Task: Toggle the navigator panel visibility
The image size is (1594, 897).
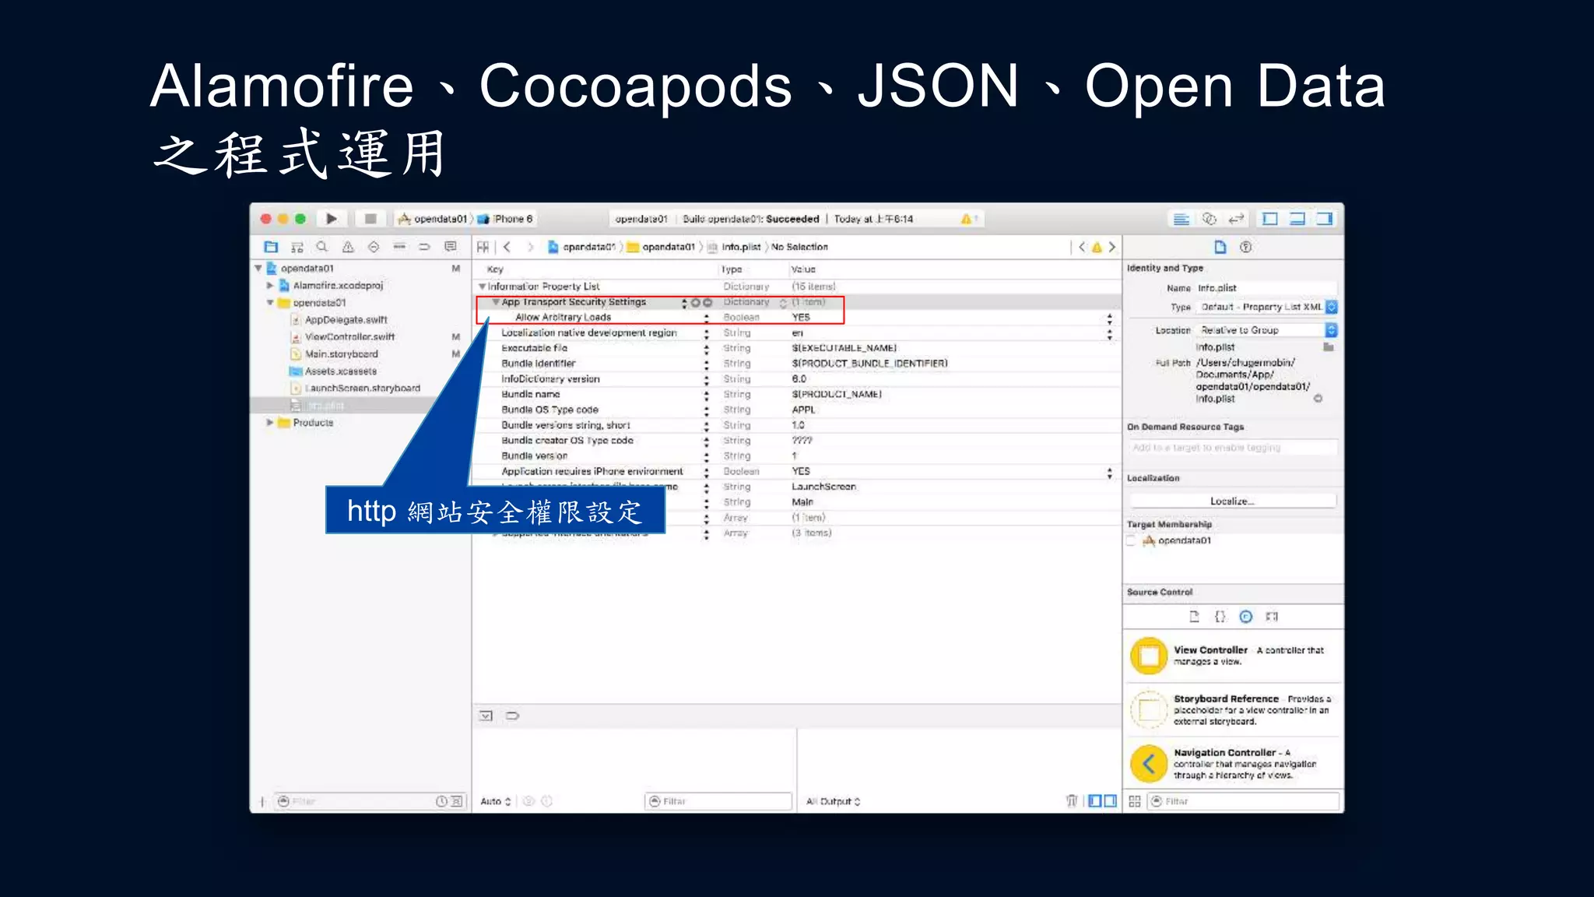Action: pyautogui.click(x=1270, y=219)
